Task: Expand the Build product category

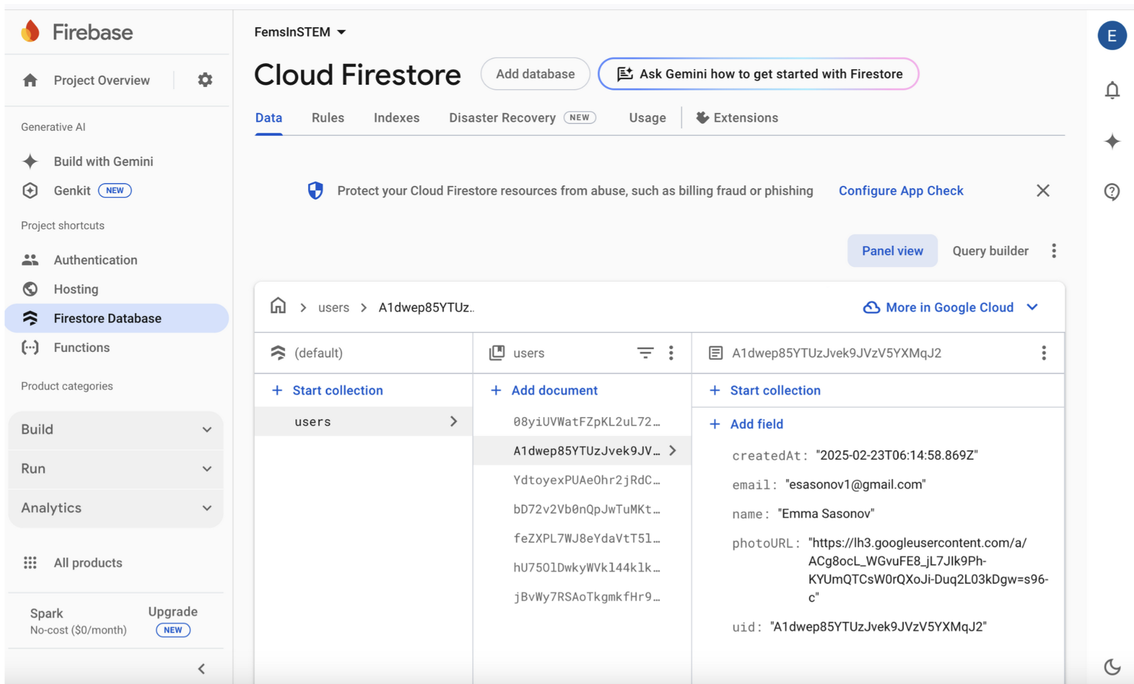Action: pyautogui.click(x=116, y=430)
